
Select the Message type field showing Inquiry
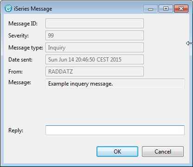(95, 48)
